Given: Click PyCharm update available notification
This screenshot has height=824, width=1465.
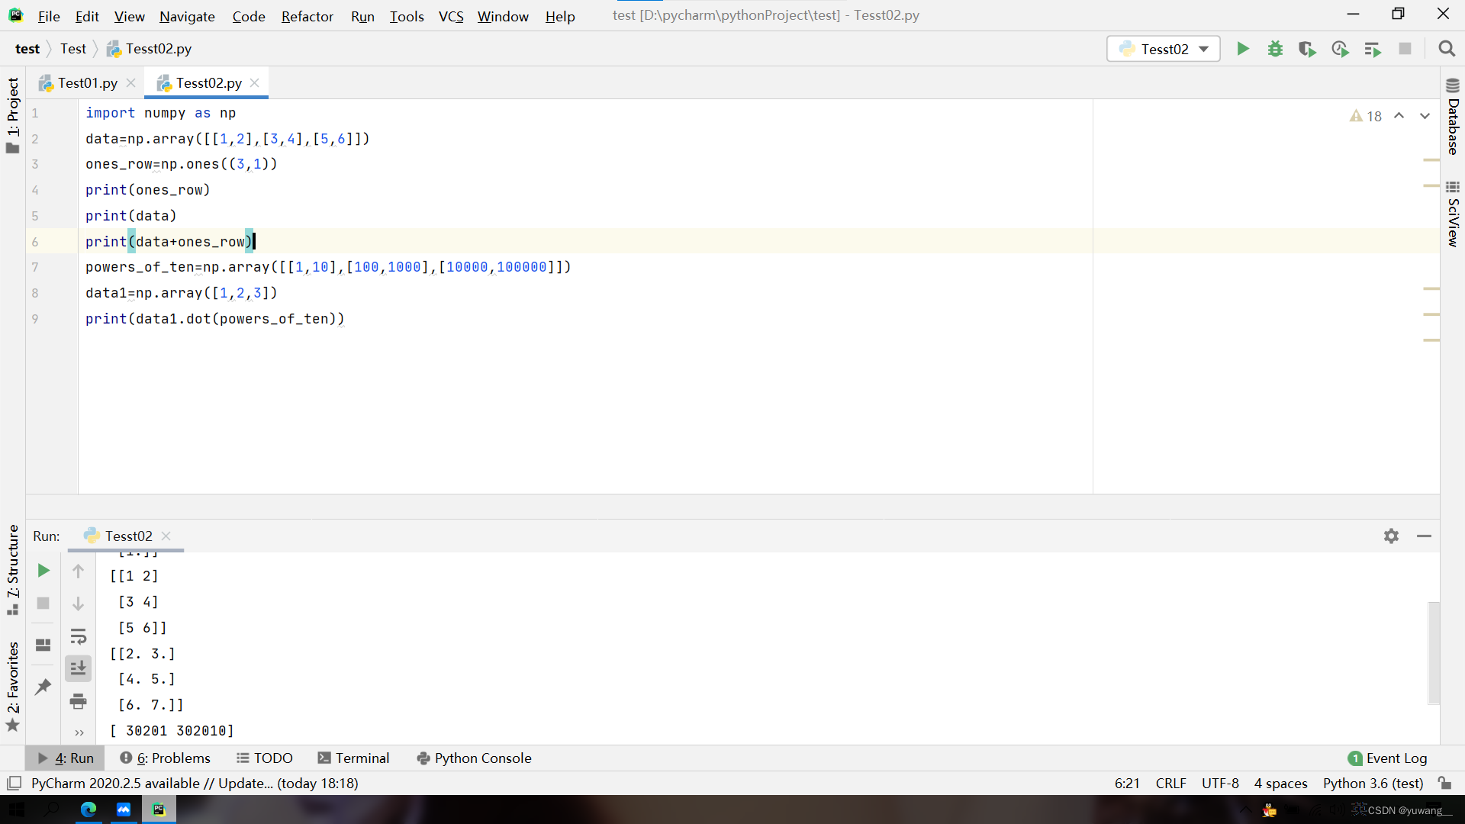Looking at the screenshot, I should (195, 783).
